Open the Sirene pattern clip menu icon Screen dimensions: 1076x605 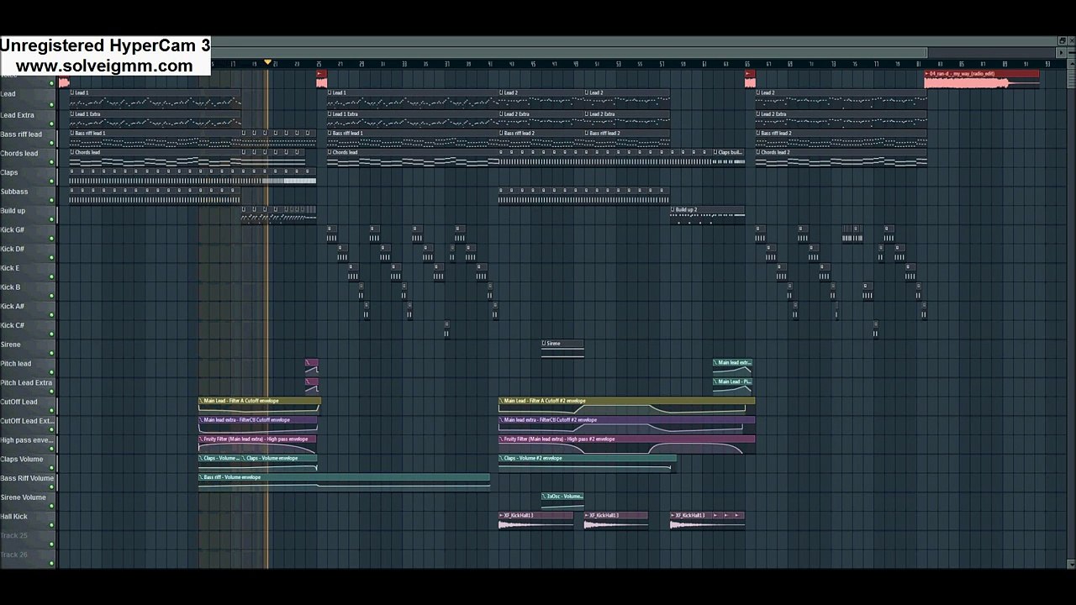[545, 344]
